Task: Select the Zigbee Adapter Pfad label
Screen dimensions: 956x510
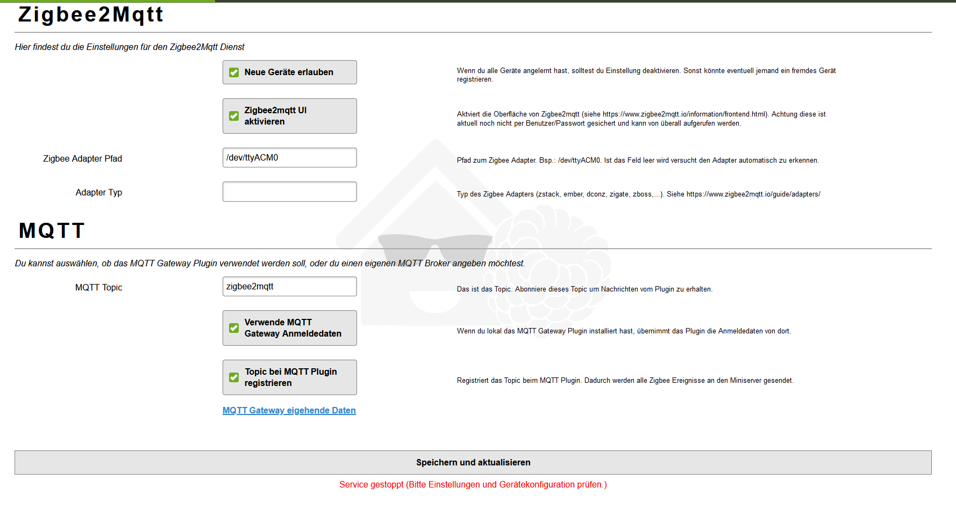Action: coord(83,159)
